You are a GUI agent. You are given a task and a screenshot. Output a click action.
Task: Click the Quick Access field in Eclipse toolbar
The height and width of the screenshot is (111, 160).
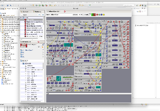click(129, 5)
